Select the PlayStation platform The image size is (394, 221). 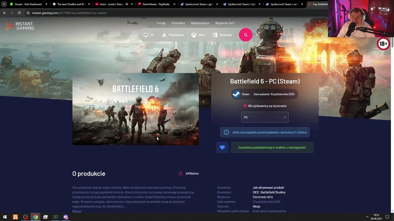click(173, 35)
